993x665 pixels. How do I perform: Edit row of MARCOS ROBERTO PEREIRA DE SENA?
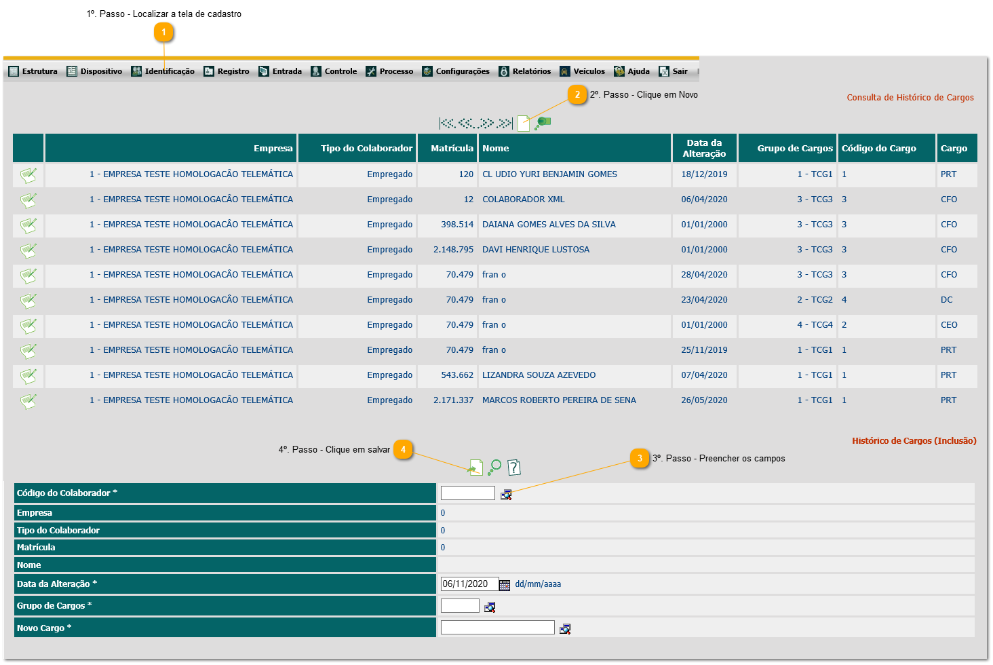28,401
